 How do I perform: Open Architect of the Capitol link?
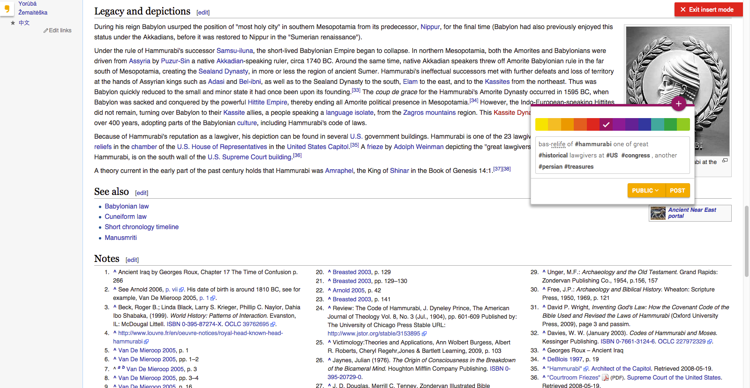pos(621,369)
